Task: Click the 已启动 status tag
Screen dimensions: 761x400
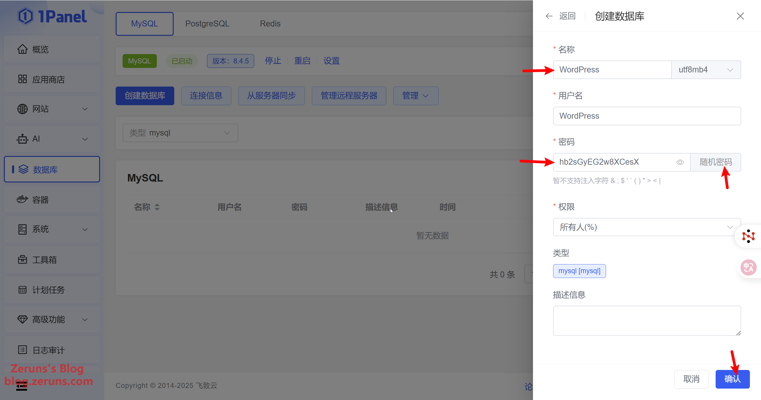Action: [x=182, y=61]
